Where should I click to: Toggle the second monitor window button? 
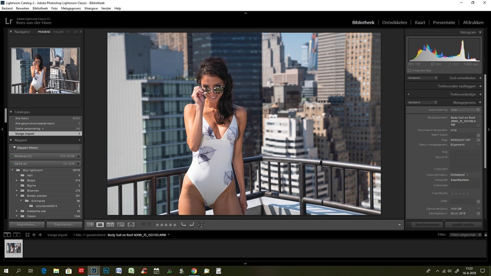(16, 235)
